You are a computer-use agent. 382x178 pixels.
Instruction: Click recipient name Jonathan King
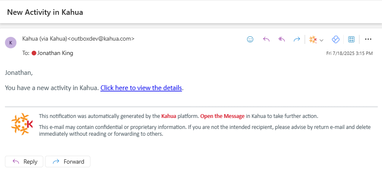(x=55, y=53)
